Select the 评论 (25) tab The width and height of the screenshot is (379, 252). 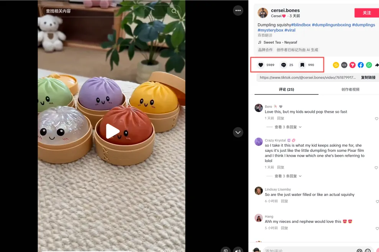coord(286,89)
